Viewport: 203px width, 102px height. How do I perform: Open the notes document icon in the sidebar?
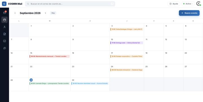pyautogui.click(x=5, y=34)
